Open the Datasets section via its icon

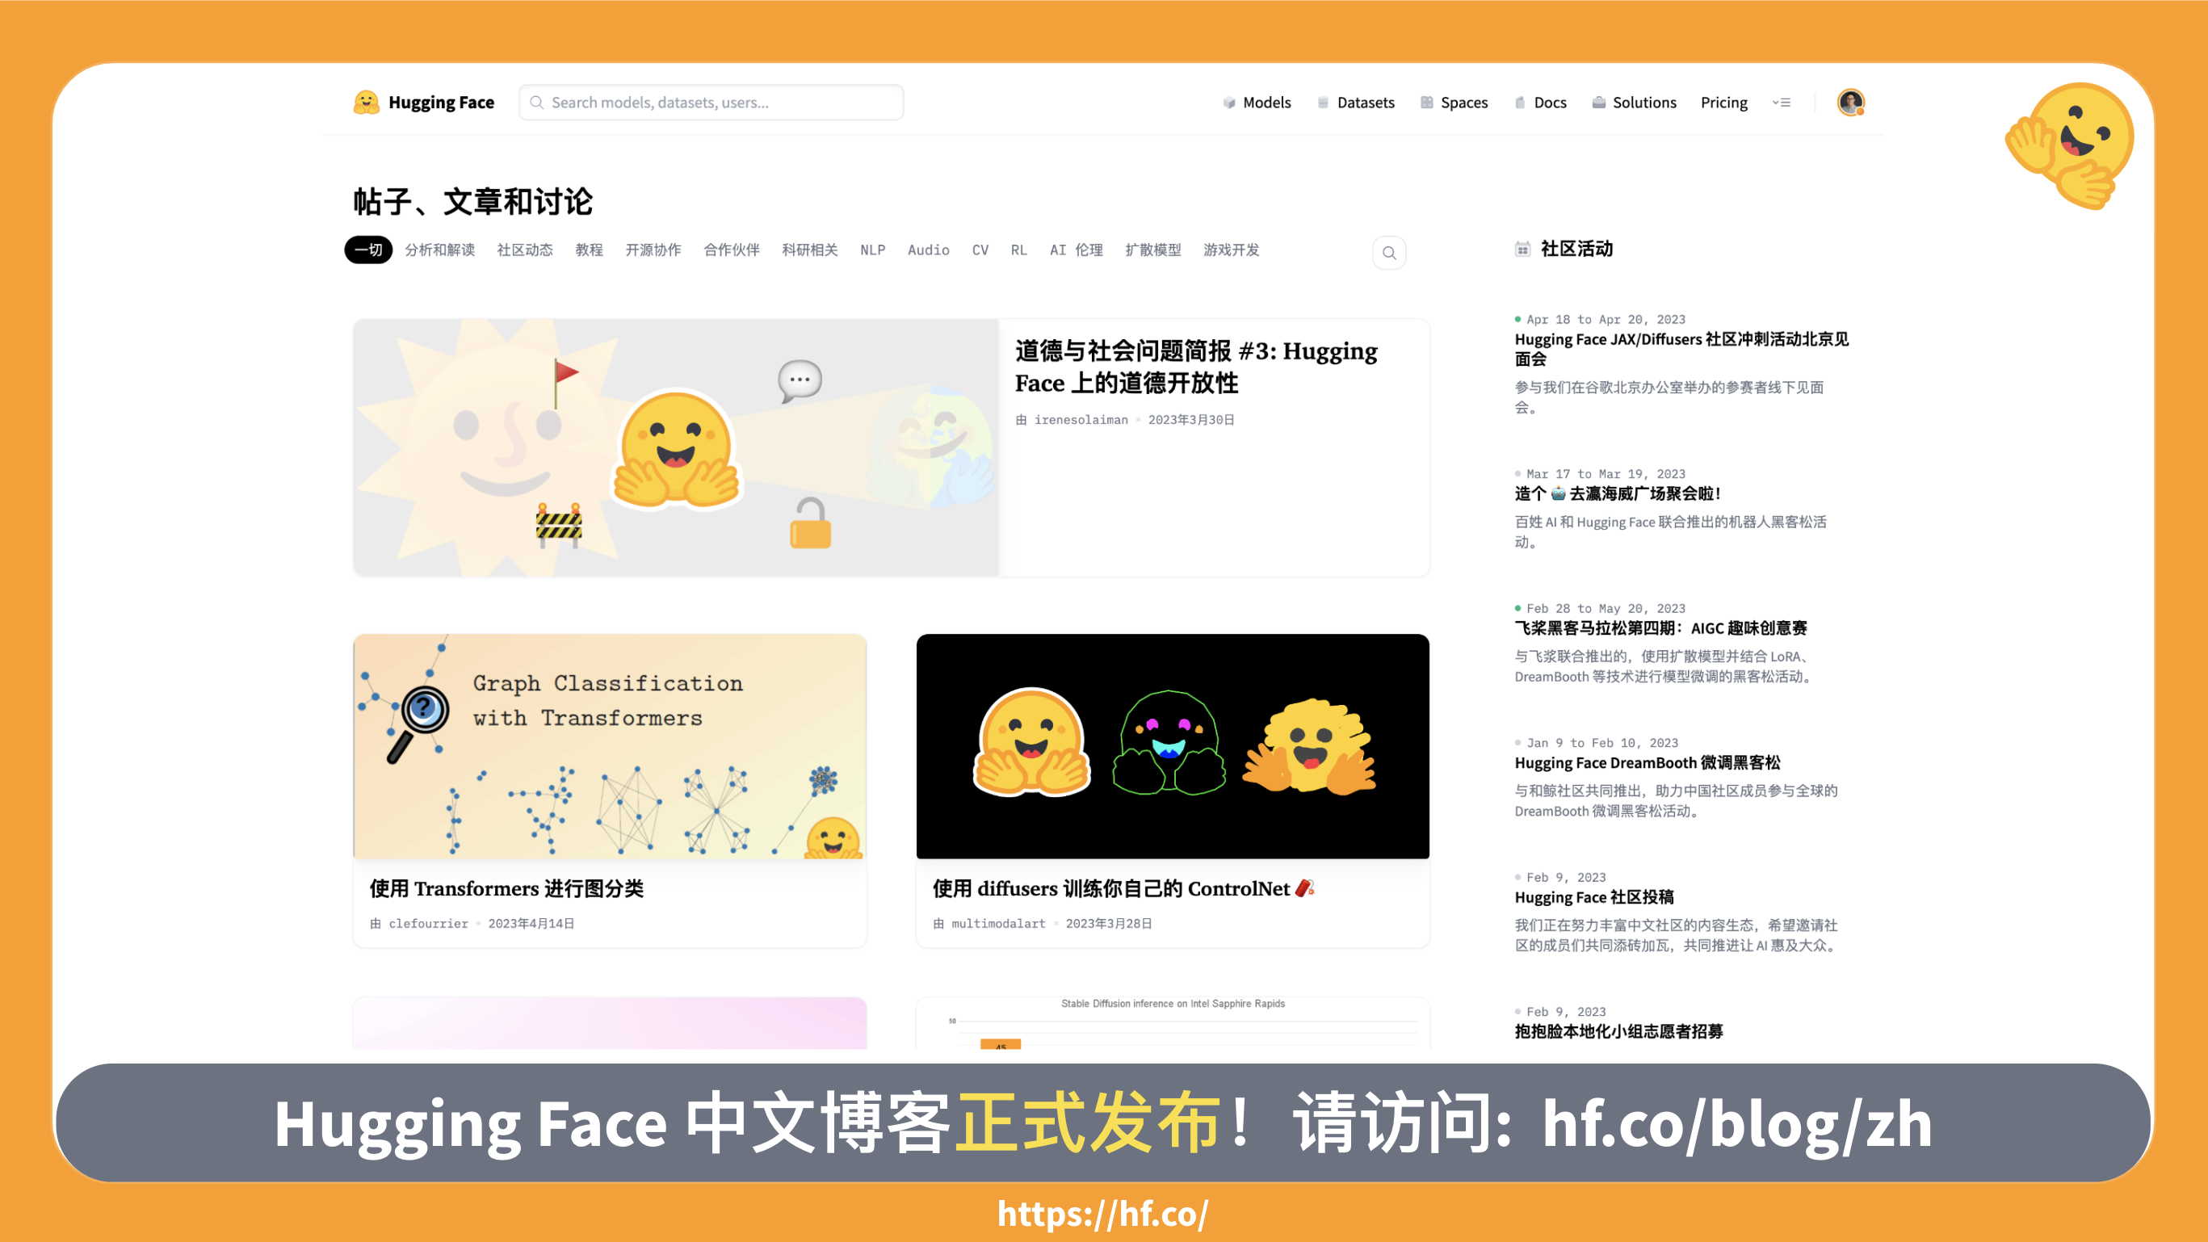click(x=1323, y=102)
